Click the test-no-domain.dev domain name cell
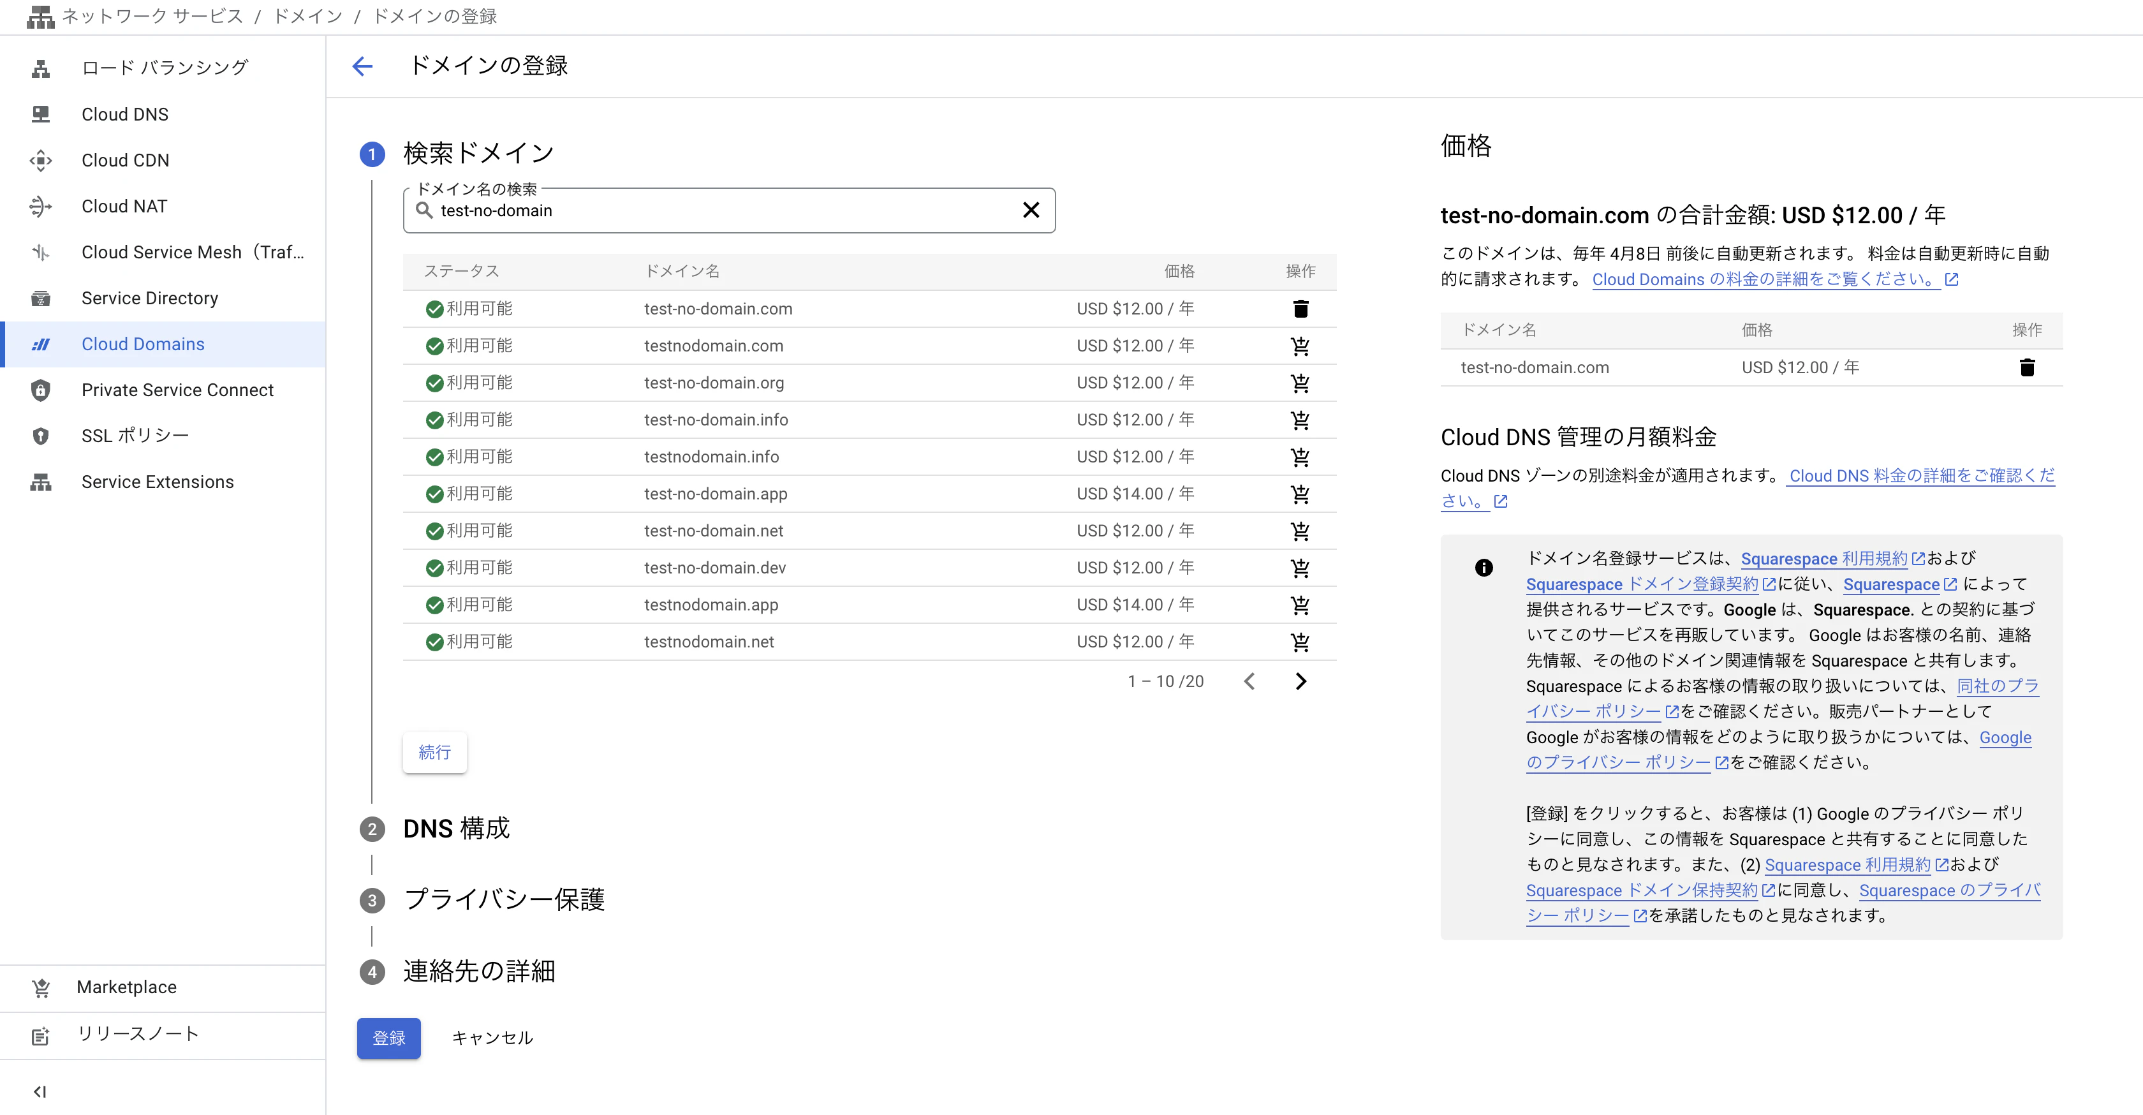The height and width of the screenshot is (1115, 2143). [x=714, y=568]
